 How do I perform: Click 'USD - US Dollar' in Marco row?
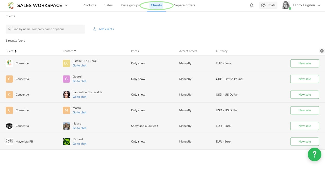point(227,110)
